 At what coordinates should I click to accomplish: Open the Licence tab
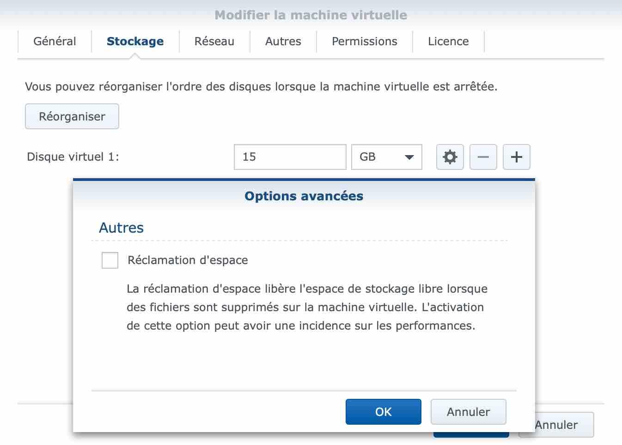448,42
